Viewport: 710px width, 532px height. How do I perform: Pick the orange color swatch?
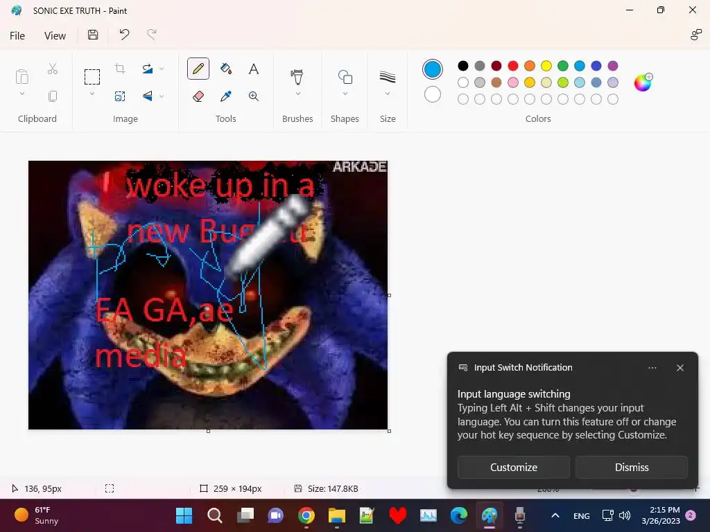pos(530,66)
